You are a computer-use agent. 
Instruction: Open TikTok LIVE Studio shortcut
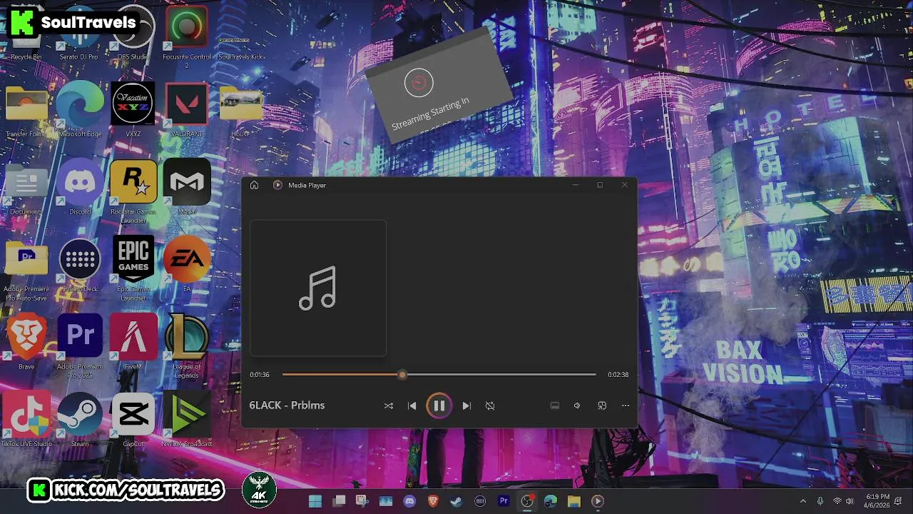click(26, 420)
